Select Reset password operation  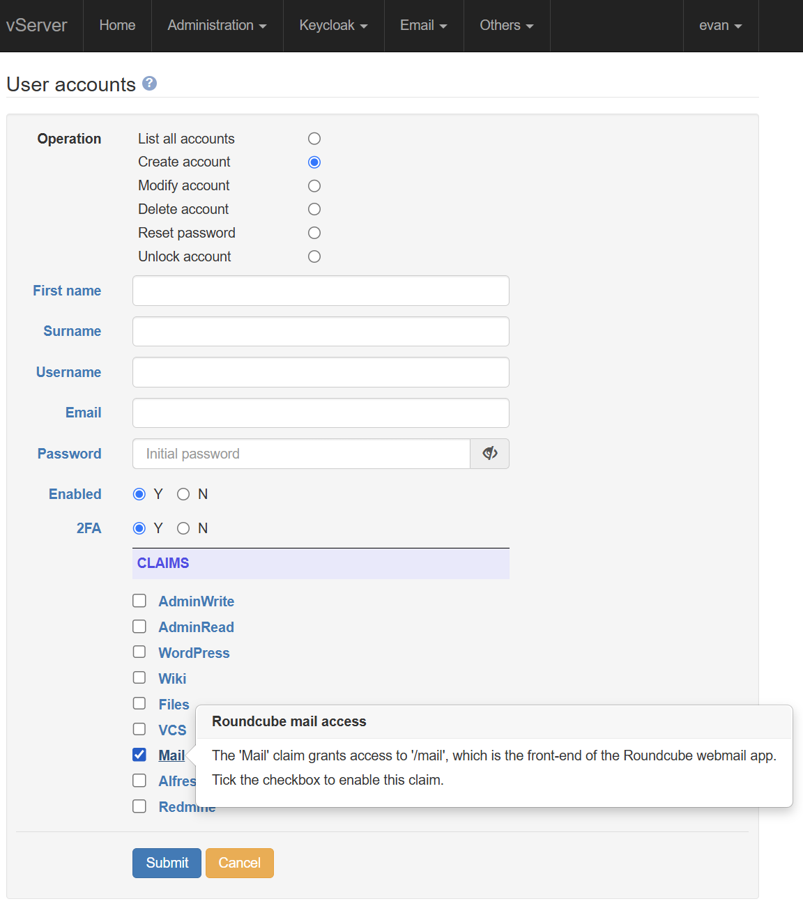[x=314, y=233]
